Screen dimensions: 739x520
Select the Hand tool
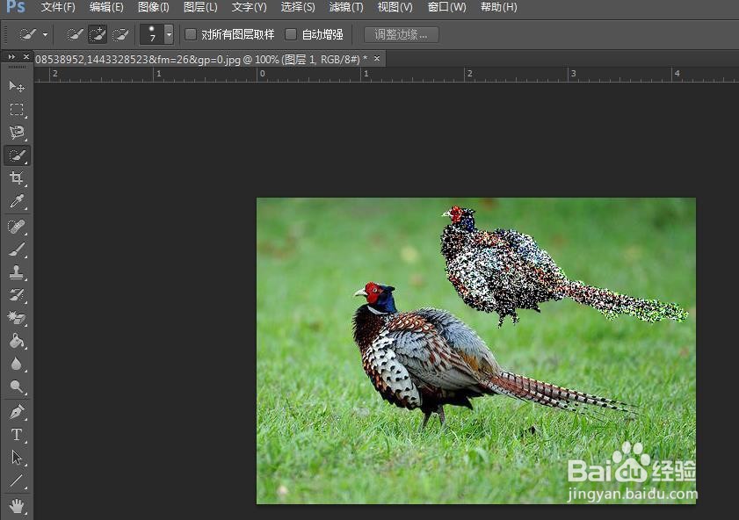[x=17, y=506]
